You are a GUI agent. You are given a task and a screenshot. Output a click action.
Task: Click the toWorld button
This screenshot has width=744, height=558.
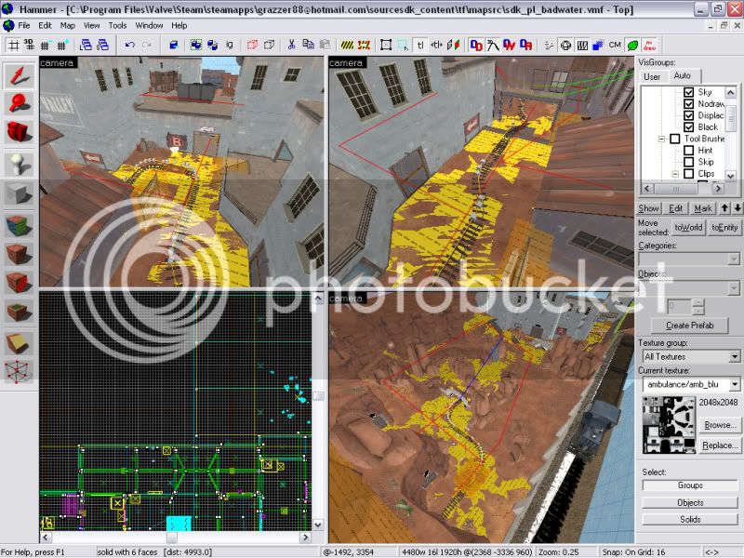688,227
